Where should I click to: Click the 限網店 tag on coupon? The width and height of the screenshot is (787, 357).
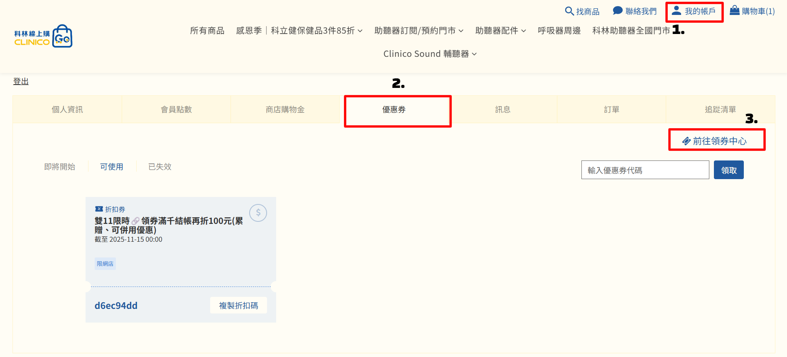105,264
